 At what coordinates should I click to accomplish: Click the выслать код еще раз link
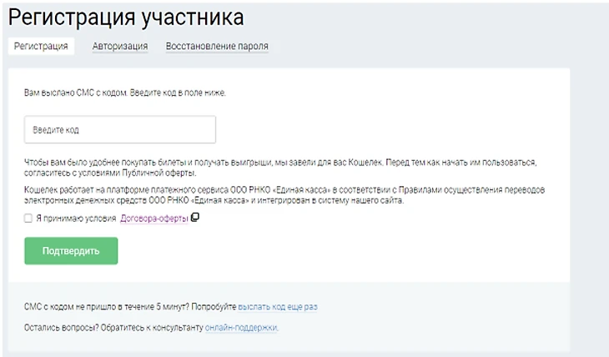point(278,306)
